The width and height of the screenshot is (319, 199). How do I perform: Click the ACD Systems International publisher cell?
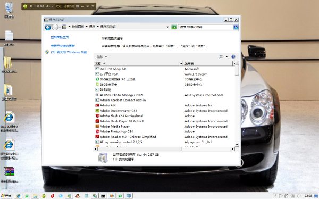pos(204,95)
